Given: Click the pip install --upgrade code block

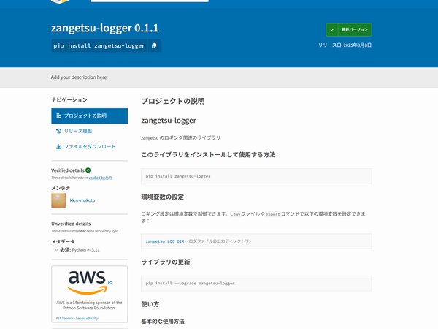Looking at the screenshot, I should pyautogui.click(x=256, y=284).
